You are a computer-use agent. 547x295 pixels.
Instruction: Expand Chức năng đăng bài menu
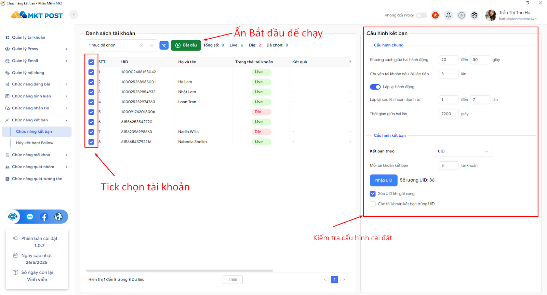37,84
